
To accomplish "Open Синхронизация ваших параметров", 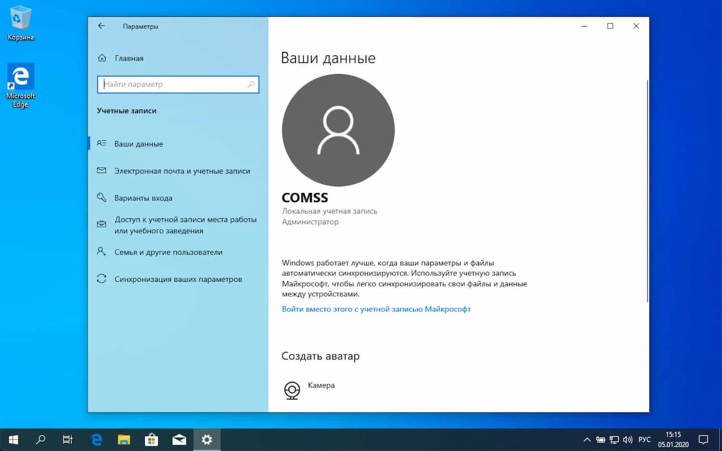I will tap(178, 279).
